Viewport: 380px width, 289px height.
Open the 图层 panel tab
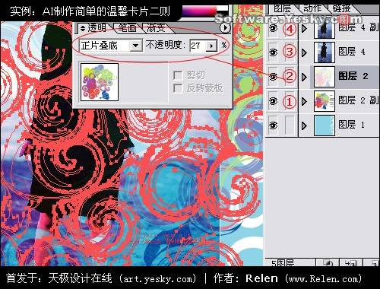coord(283,8)
